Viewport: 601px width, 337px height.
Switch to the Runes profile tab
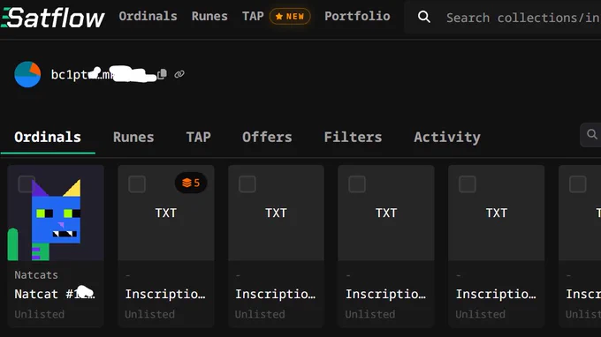[x=133, y=137]
